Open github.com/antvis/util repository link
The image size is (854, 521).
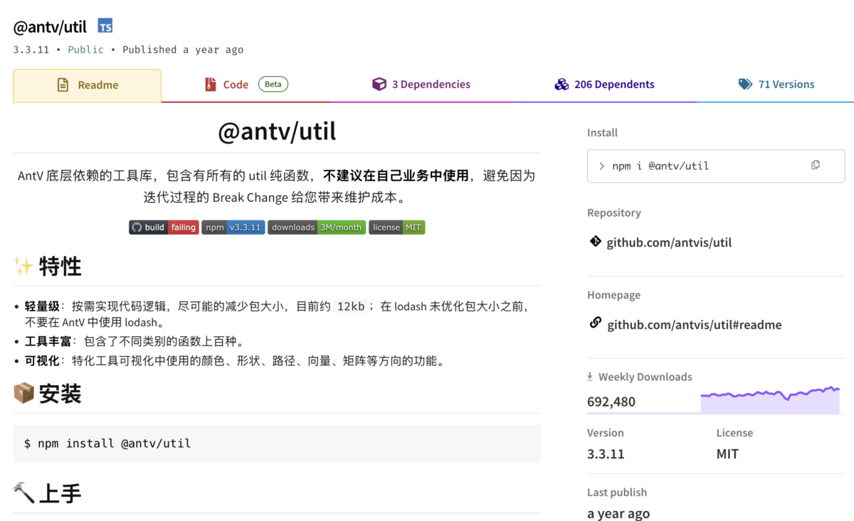tap(669, 242)
